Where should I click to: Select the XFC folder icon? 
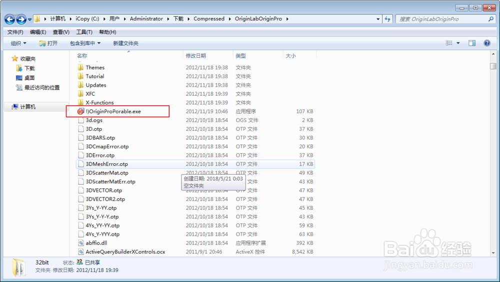[x=80, y=94]
